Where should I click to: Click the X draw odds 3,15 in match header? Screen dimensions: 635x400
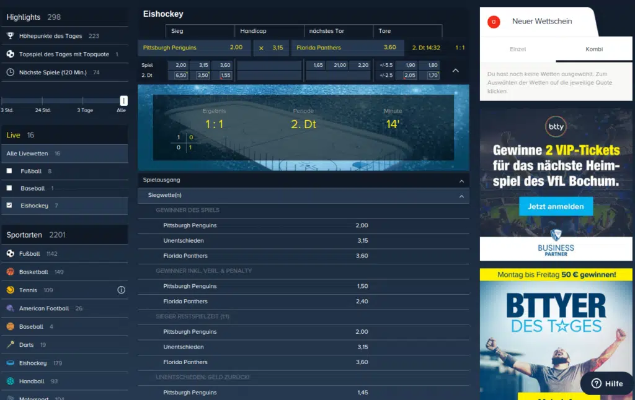271,48
